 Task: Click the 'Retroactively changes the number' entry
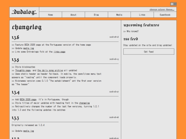pyautogui.click(x=55, y=108)
